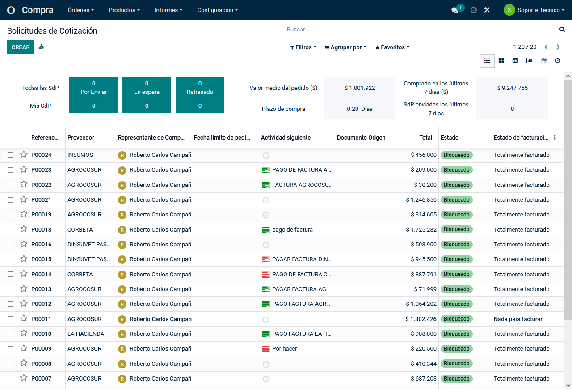The height and width of the screenshot is (389, 572).
Task: Open the Órdenes menu
Action: pos(81,10)
